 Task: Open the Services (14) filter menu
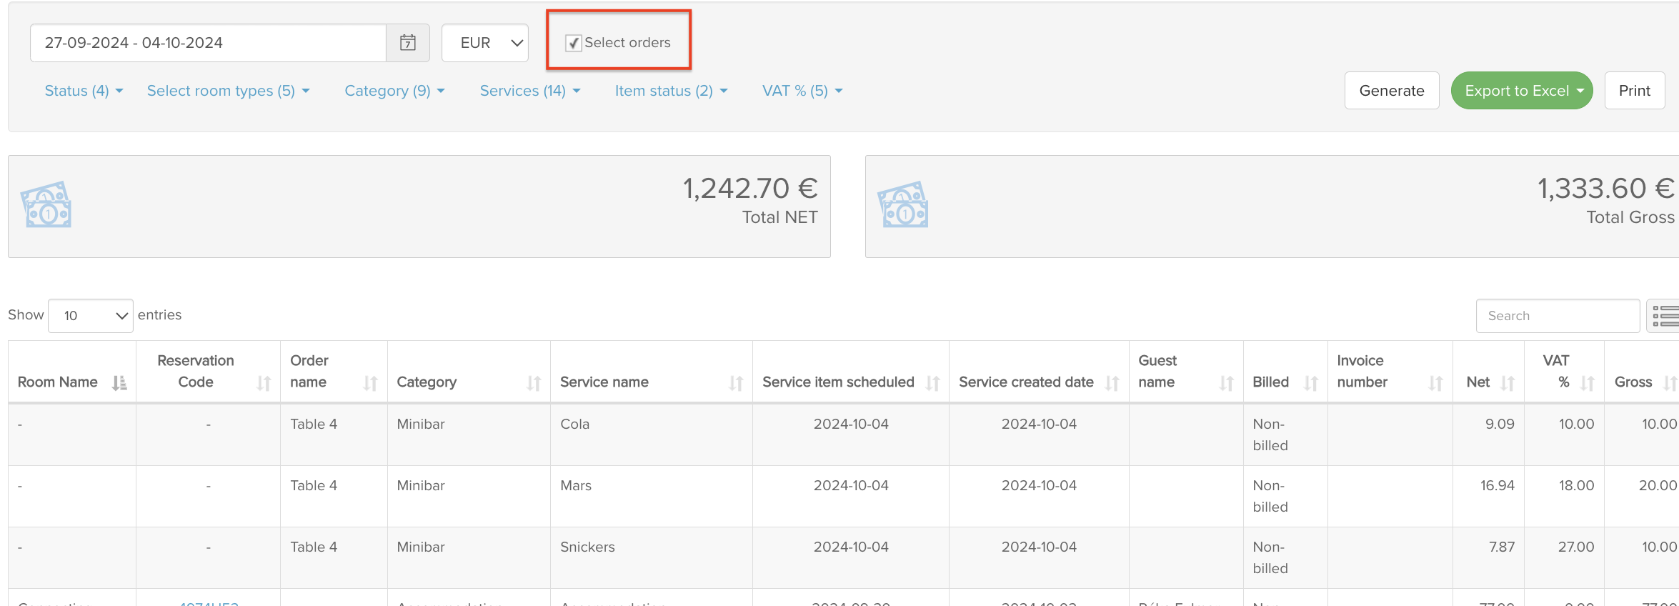point(530,91)
